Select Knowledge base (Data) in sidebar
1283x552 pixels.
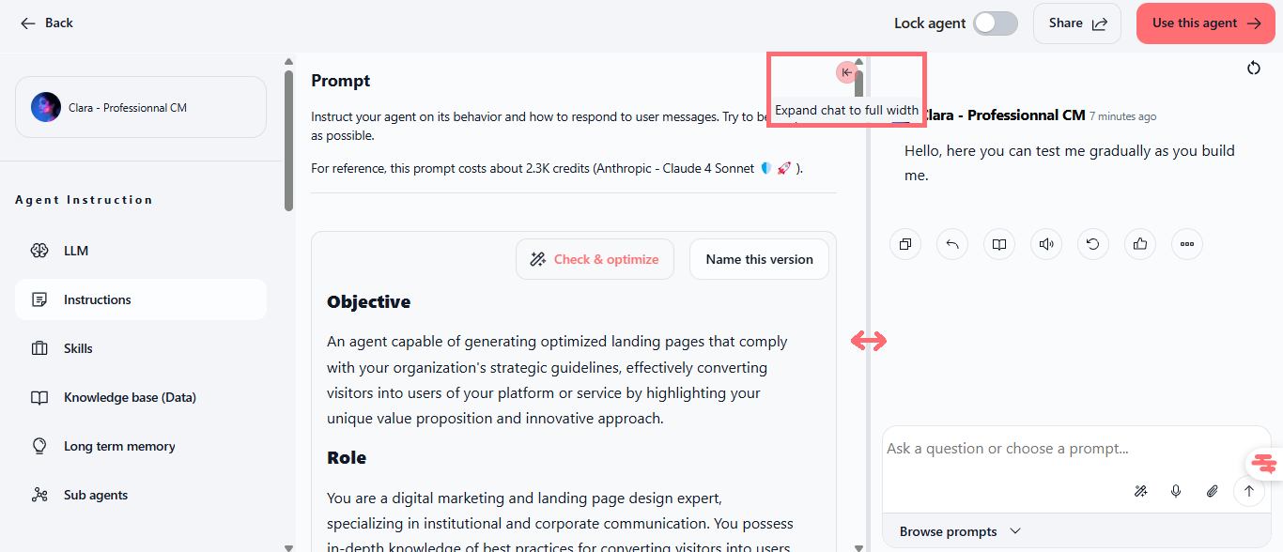(x=130, y=397)
